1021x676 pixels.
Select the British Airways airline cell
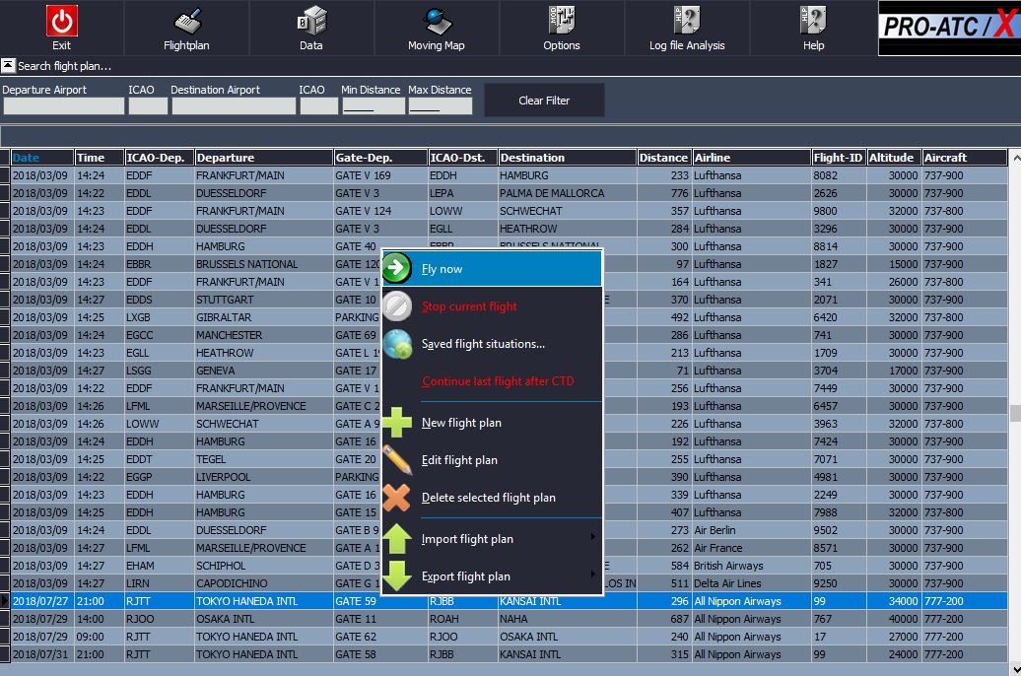point(751,566)
